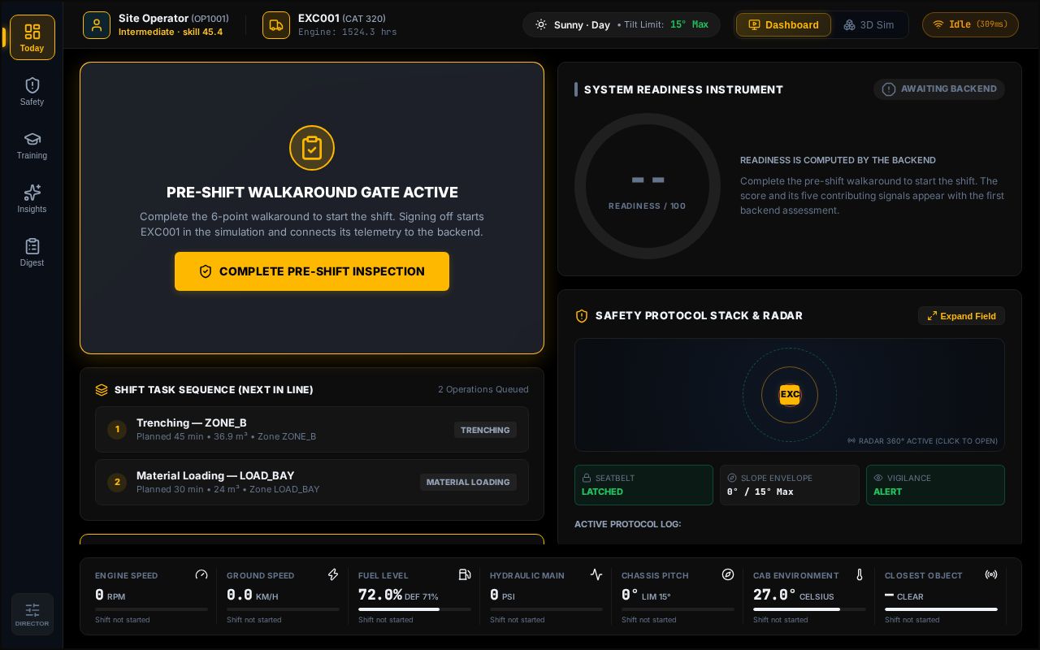Screen dimensions: 1040x650
Task: Click the Idle connection status indicator
Action: [970, 24]
